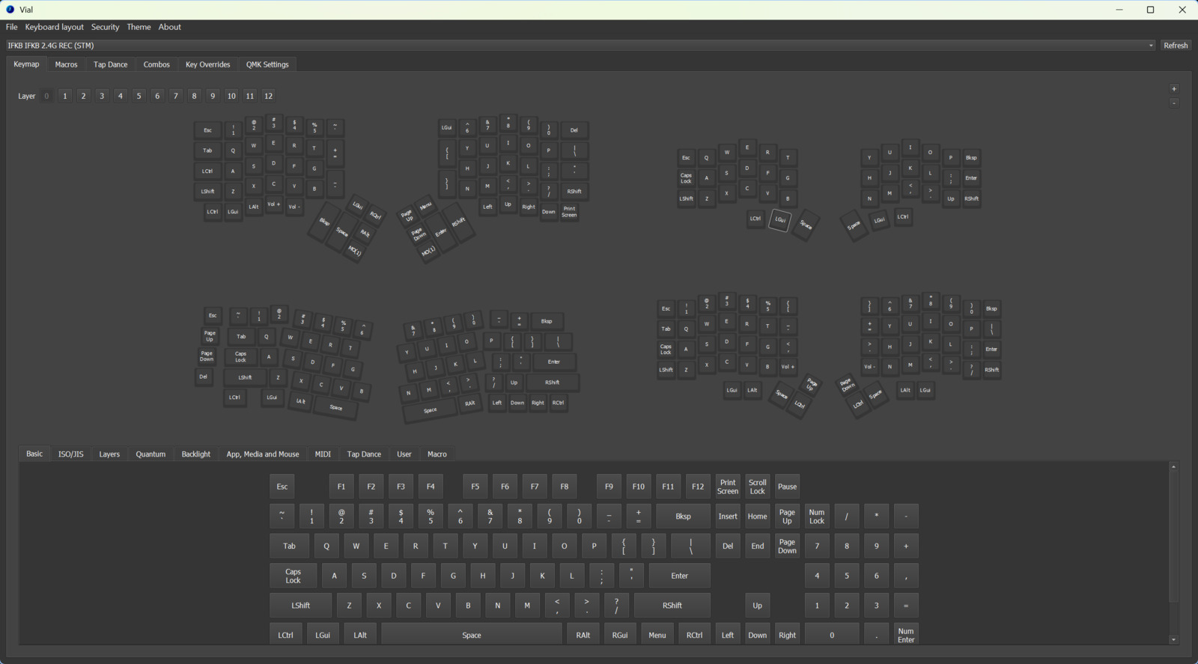Activate layer 12 in the layer selector

tap(268, 96)
